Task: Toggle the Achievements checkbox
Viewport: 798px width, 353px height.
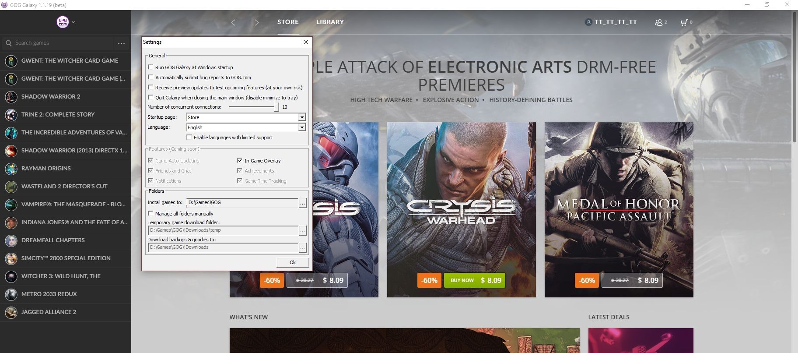Action: click(240, 170)
